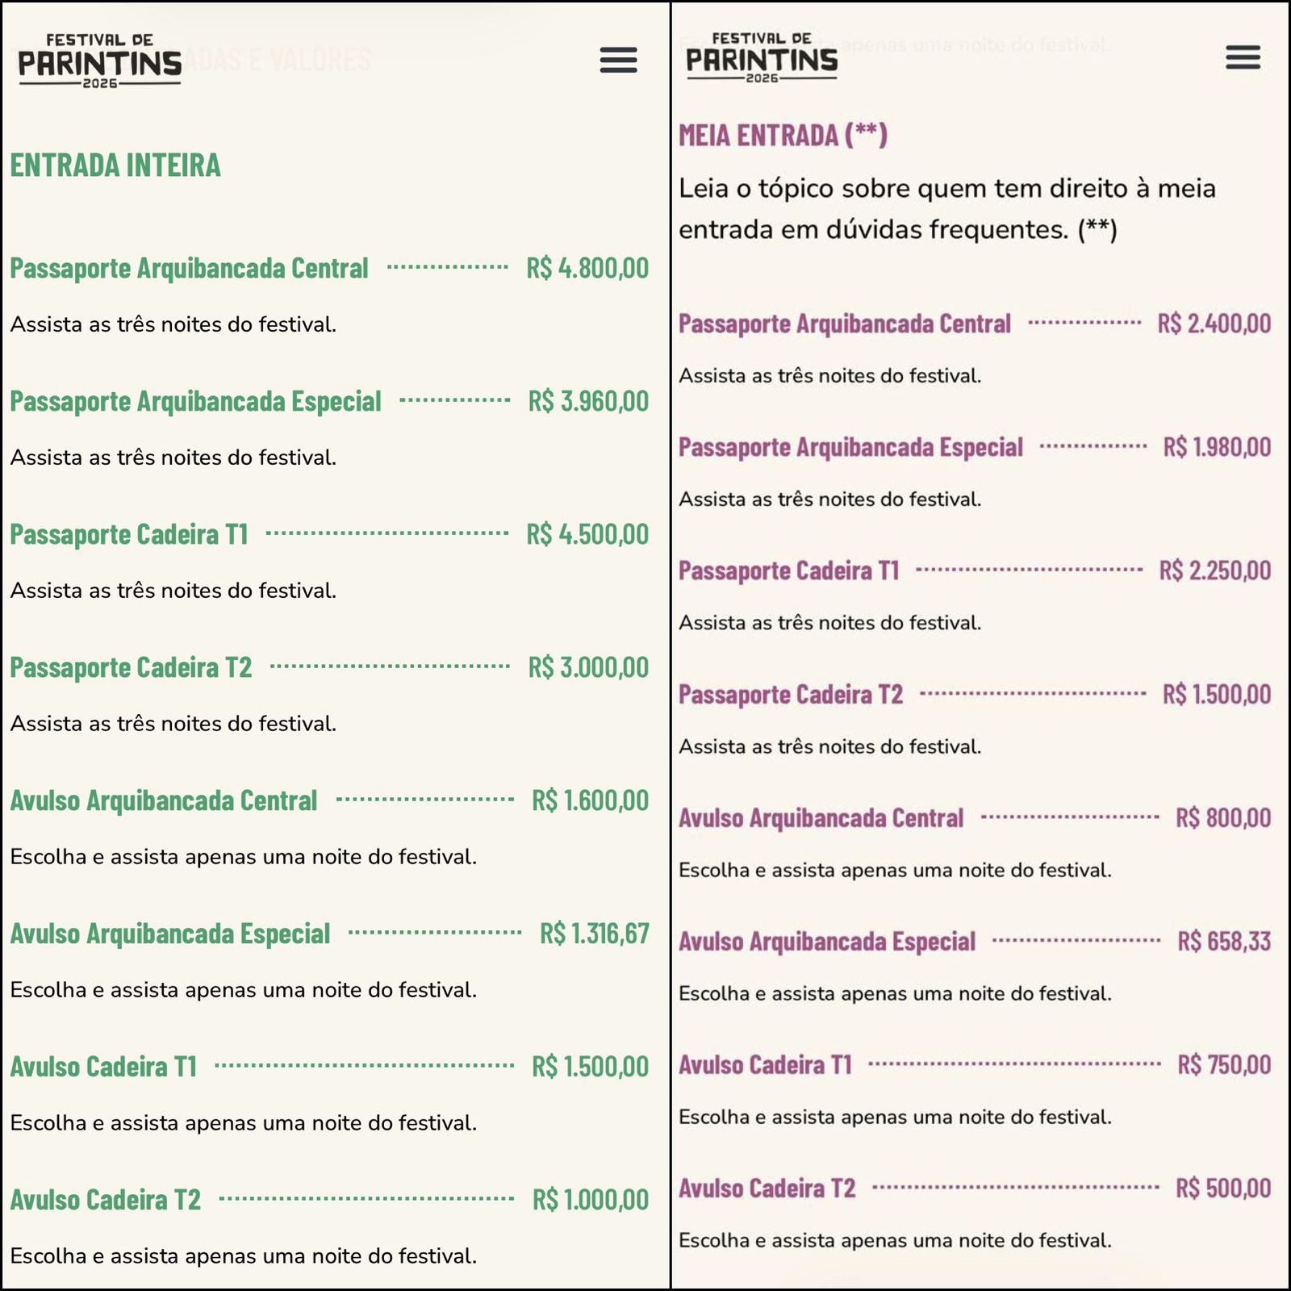Select purple Passaporte Arquibancada Central half-price ticket

coord(844,324)
